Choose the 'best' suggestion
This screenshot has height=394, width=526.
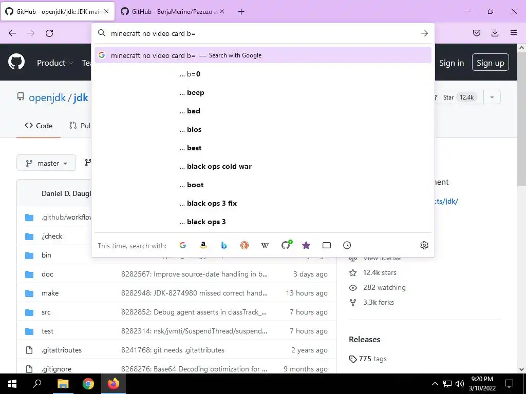pyautogui.click(x=263, y=148)
